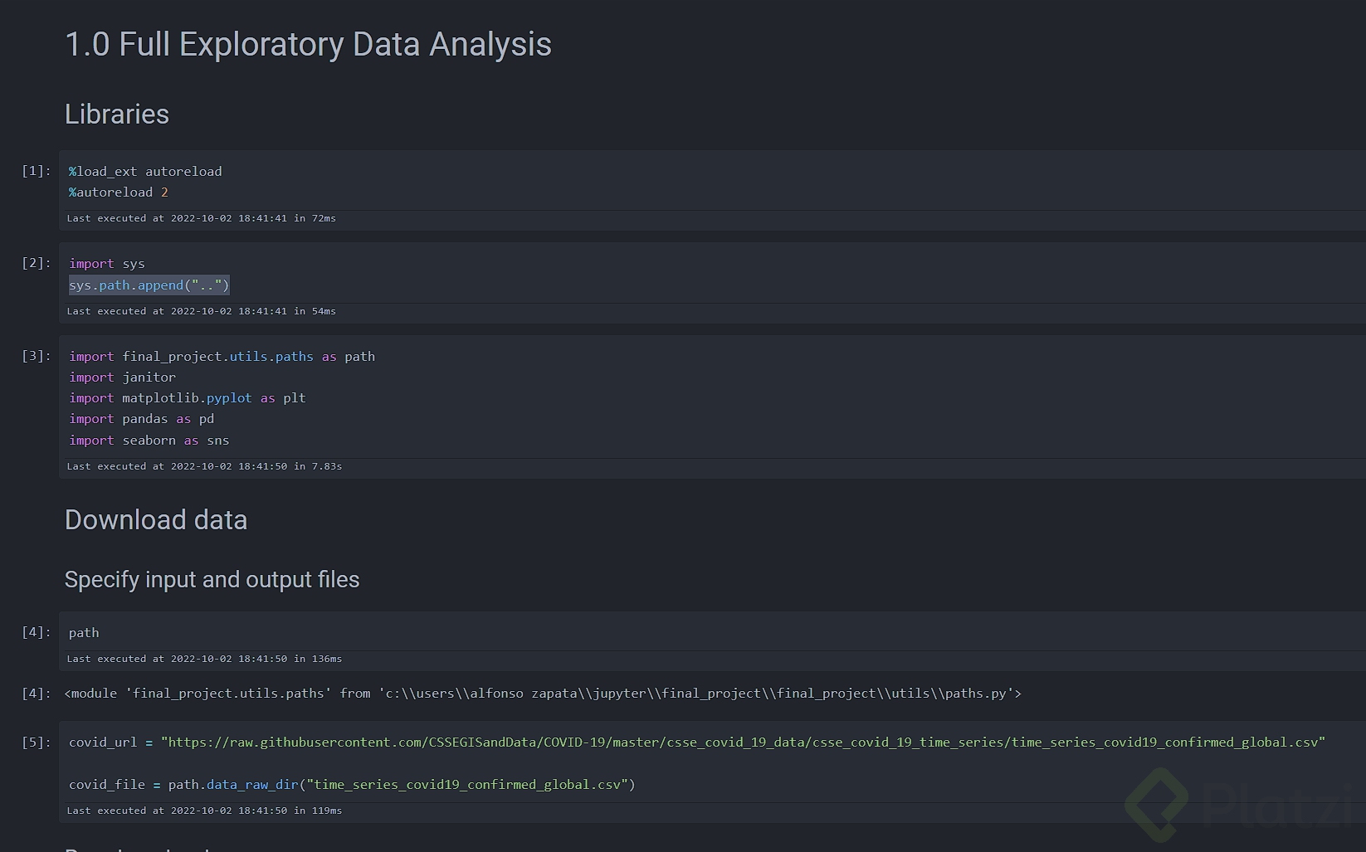Select the [2]: cell prompt

click(37, 263)
